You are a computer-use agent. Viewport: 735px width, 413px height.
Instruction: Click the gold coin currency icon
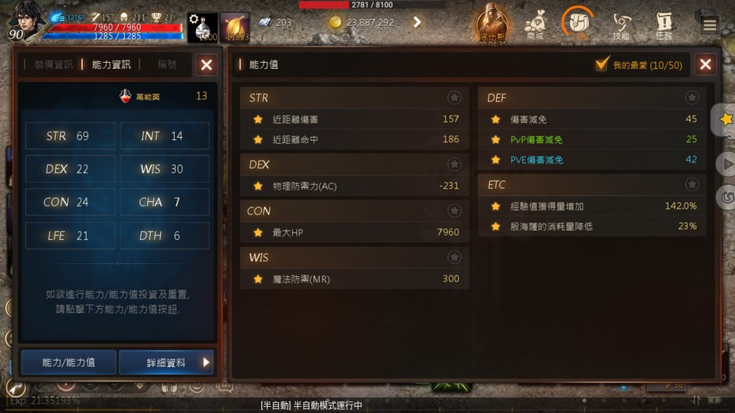pyautogui.click(x=335, y=22)
